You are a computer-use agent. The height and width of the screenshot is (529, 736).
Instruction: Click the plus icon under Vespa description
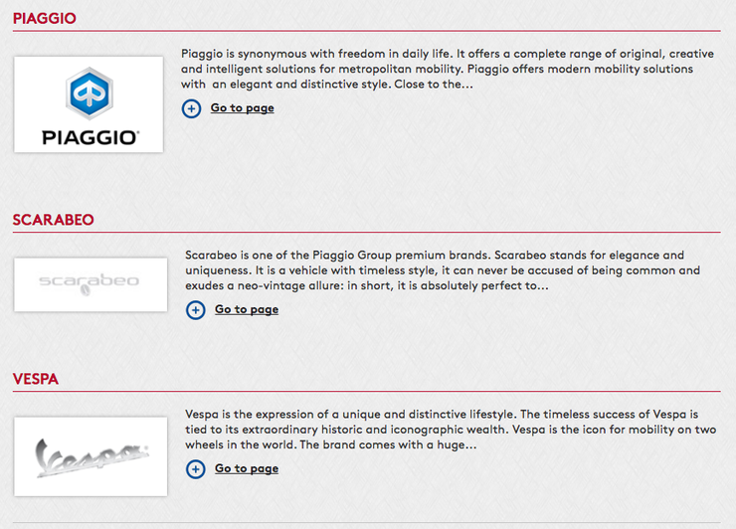click(195, 469)
